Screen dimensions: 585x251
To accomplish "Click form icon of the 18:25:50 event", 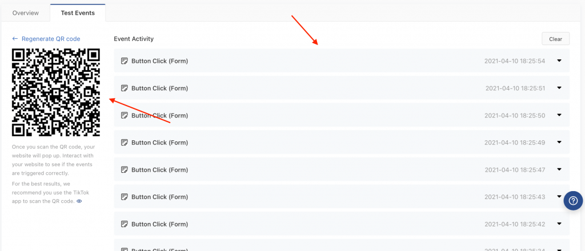I will tap(125, 115).
